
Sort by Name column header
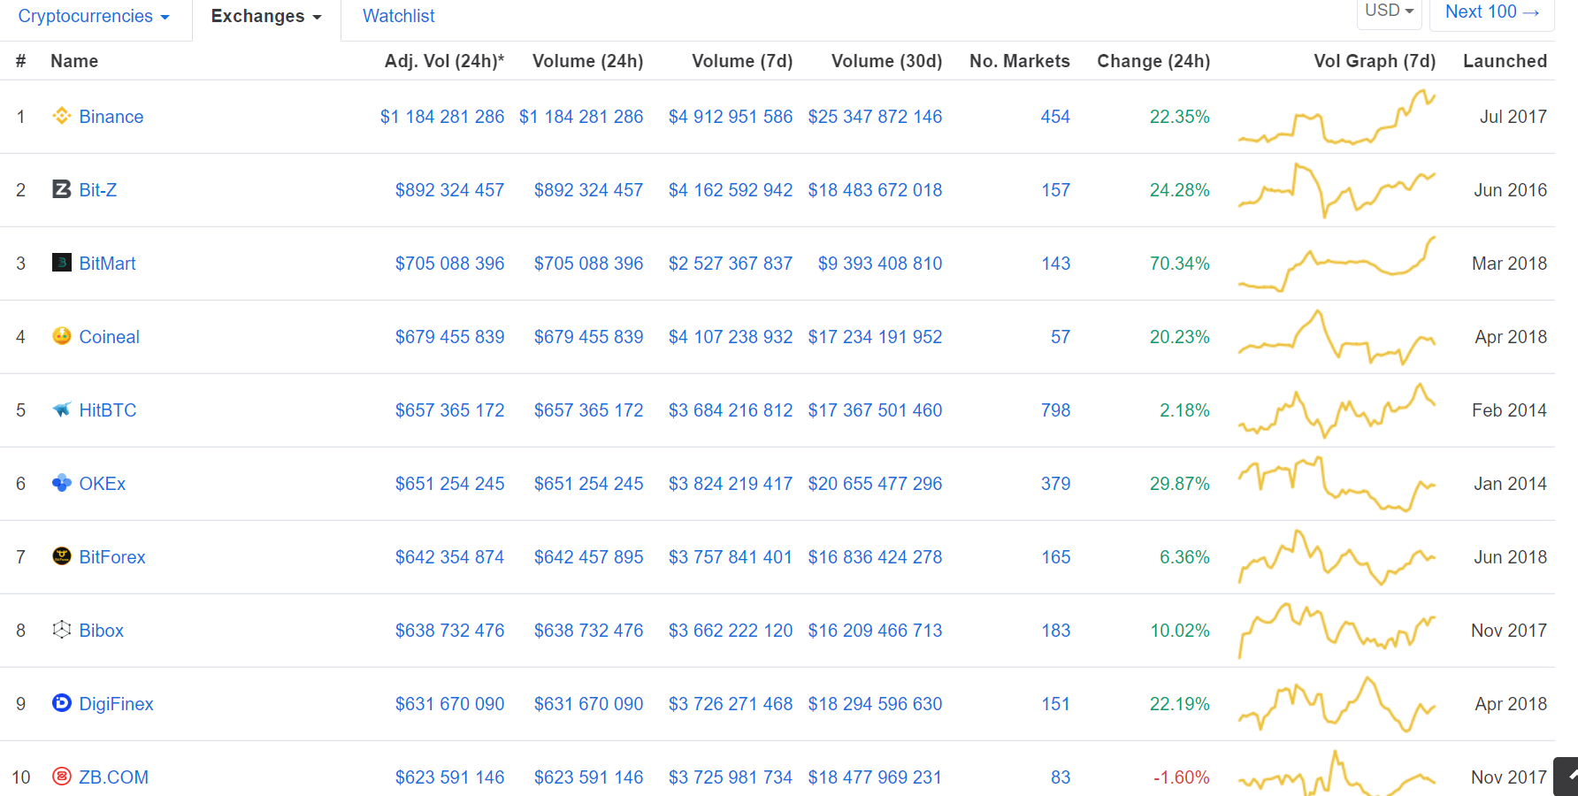pyautogui.click(x=74, y=61)
